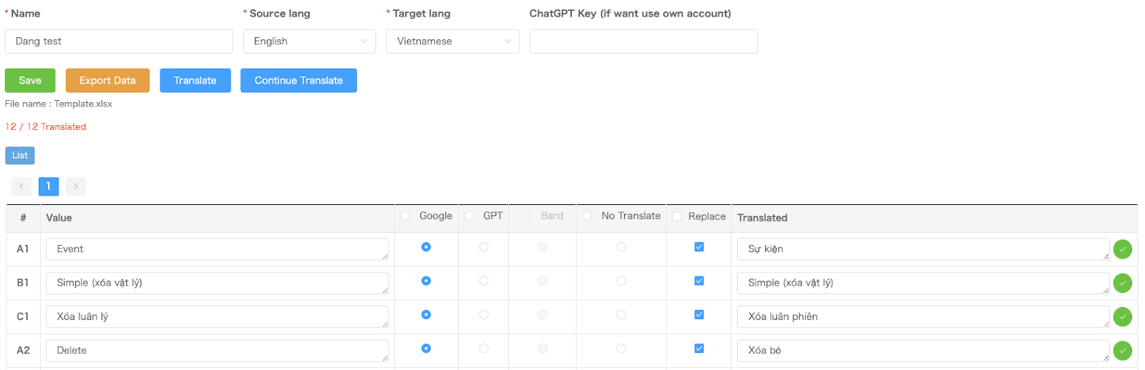The image size is (1145, 370).
Task: Uncheck Replace checkbox for row C1
Action: 699,314
